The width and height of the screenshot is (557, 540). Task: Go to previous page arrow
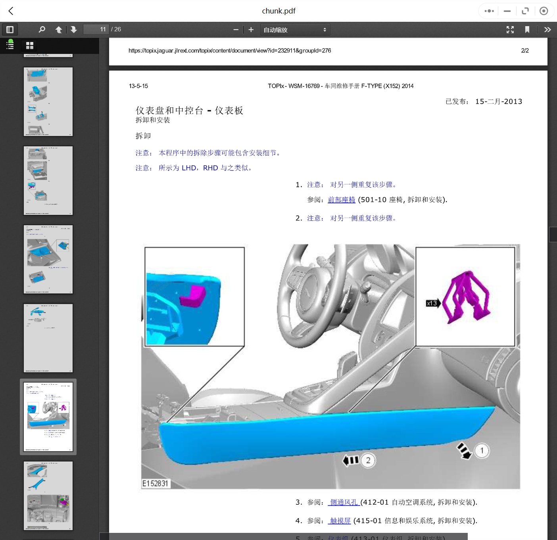pyautogui.click(x=59, y=30)
